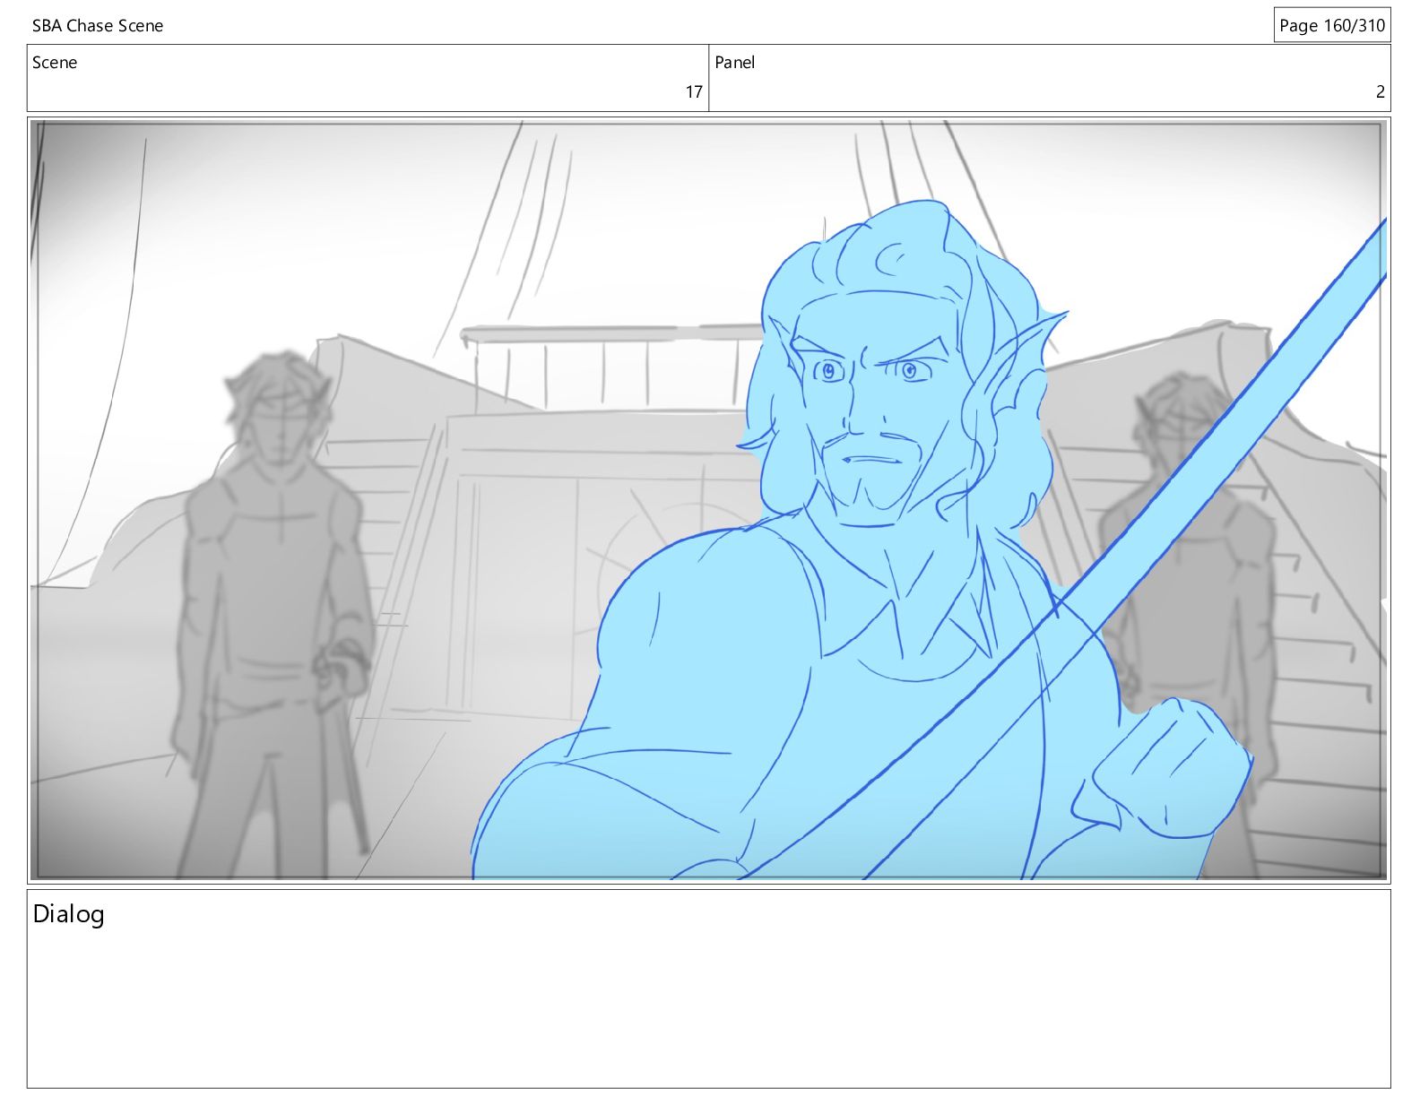Image resolution: width=1420 pixels, height=1097 pixels.
Task: Click the panel number '2'
Action: click(1380, 91)
